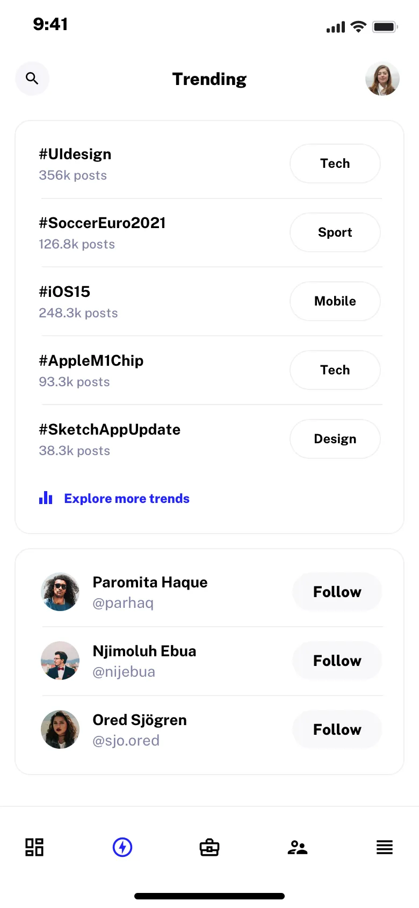Viewport: 419px width, 908px height.
Task: Follow Njimoluh Ebua
Action: (337, 661)
